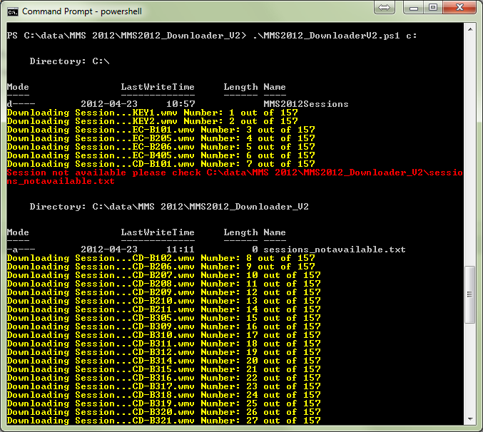Viewport: 483px width, 432px height.
Task: Click the scrollbar up arrow
Action: click(x=470, y=29)
